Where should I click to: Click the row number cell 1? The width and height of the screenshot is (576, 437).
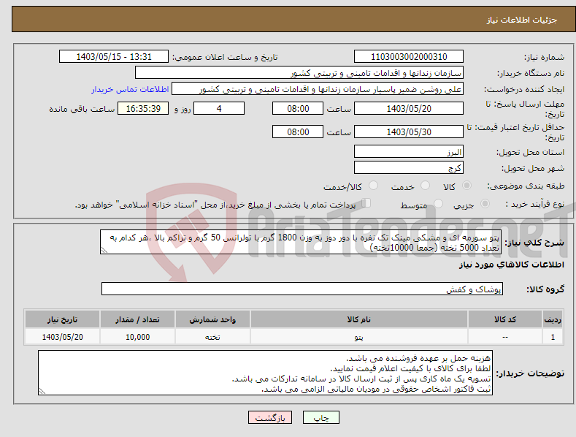click(553, 337)
